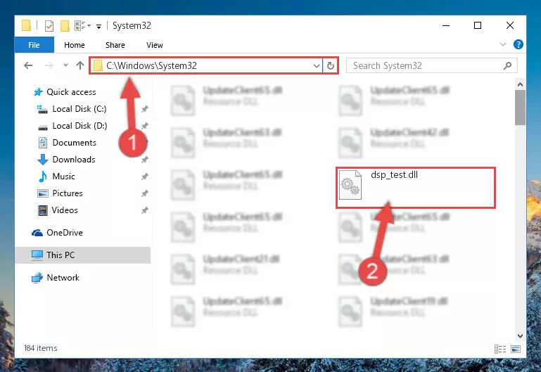Select Network in navigation pane

click(63, 278)
